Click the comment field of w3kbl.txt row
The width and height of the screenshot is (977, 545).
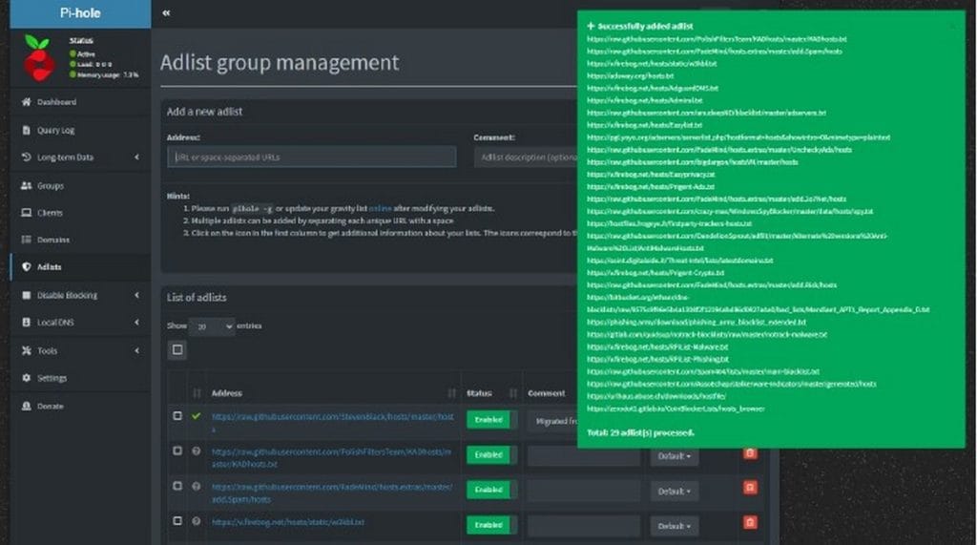(x=584, y=526)
